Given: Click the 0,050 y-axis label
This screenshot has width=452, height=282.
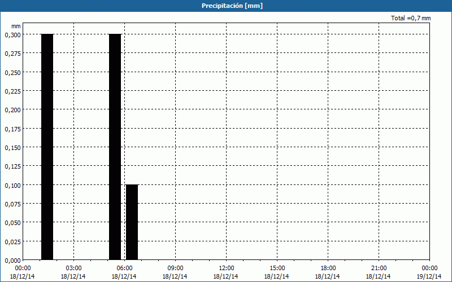Looking at the screenshot, I should click(12, 223).
